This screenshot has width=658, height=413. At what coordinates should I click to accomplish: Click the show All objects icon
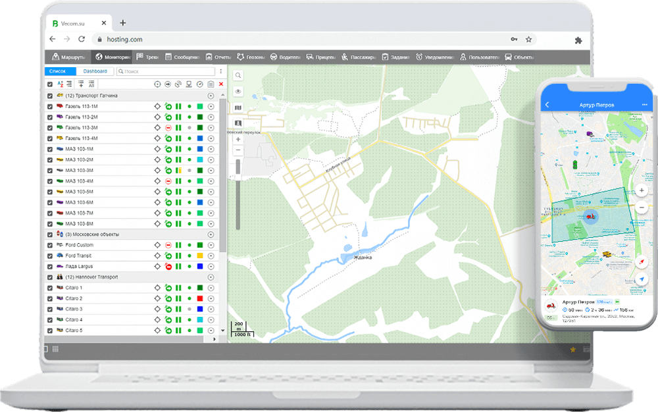pyautogui.click(x=91, y=84)
